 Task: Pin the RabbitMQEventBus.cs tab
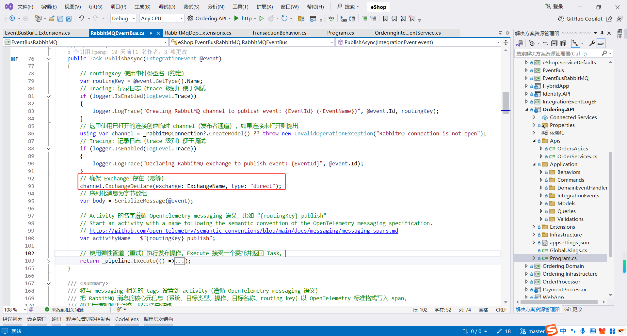[151, 33]
